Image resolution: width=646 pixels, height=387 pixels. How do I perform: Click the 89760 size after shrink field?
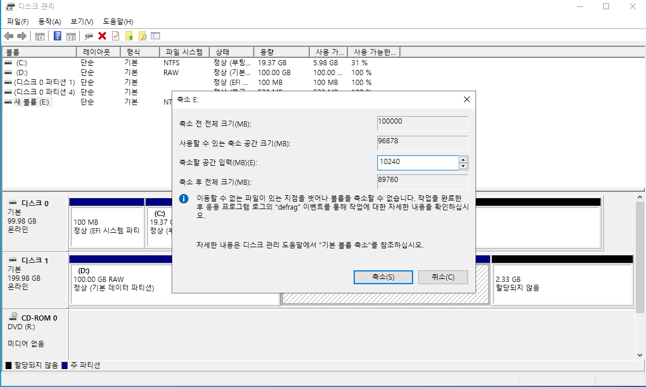coord(423,181)
